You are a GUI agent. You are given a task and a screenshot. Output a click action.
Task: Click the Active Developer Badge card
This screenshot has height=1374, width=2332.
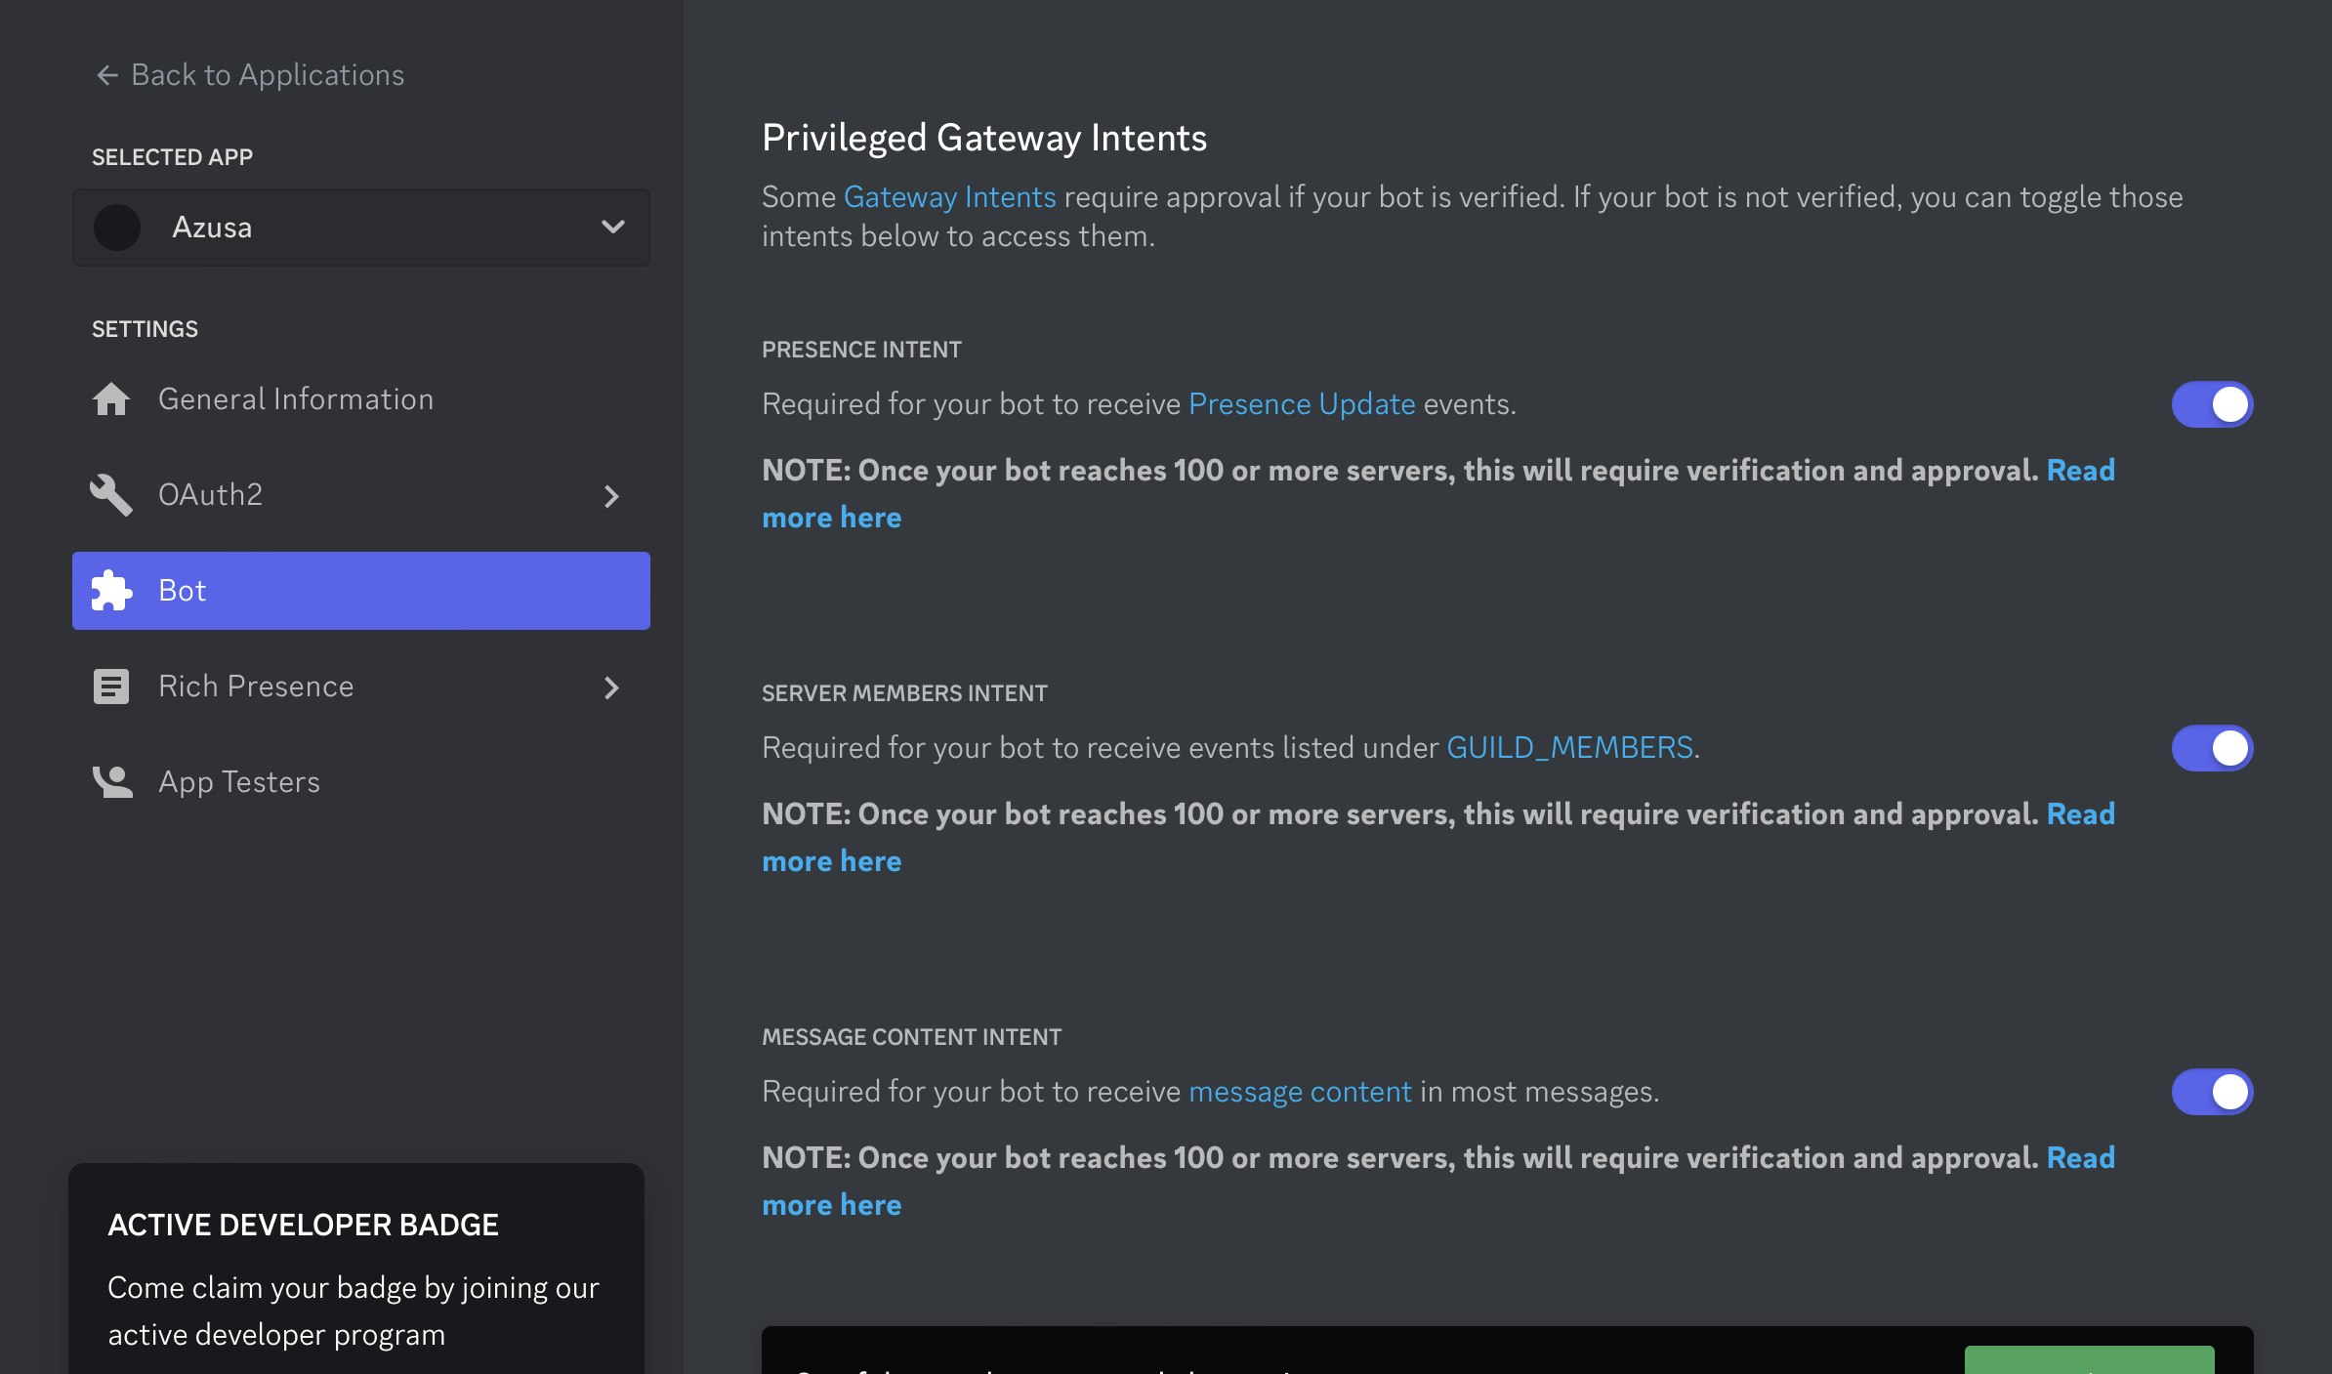(356, 1270)
